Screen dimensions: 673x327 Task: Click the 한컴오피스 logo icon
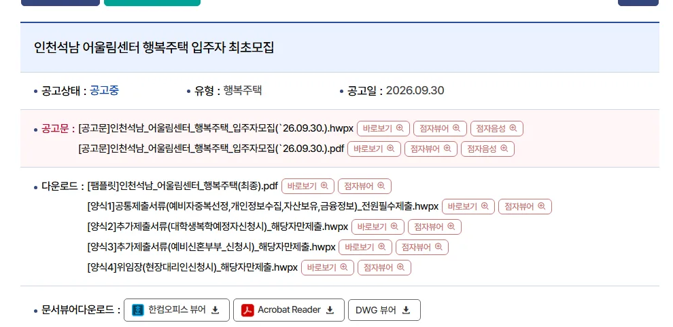[138, 310]
